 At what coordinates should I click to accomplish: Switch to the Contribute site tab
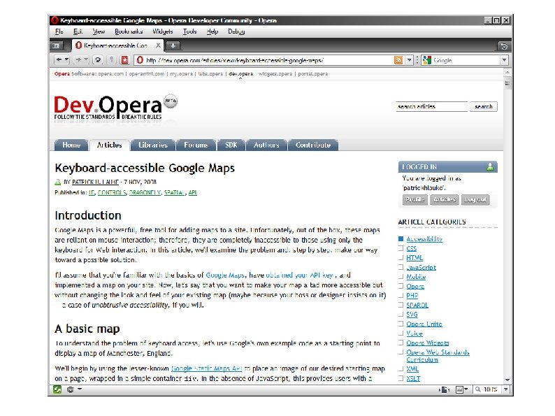[x=313, y=145]
